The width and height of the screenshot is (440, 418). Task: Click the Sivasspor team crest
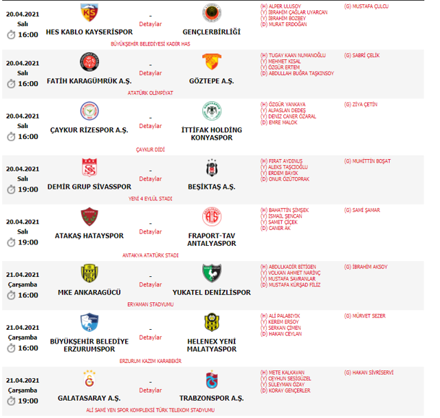coord(89,167)
